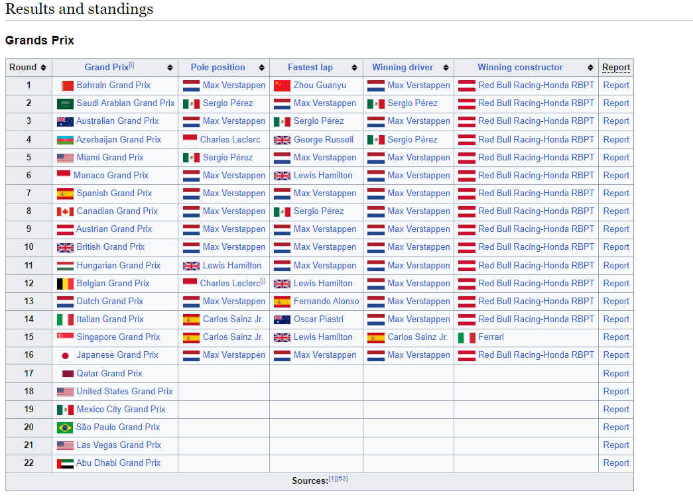This screenshot has width=693, height=503.
Task: Click the Italian flag next to Ferrari
Action: 467,338
